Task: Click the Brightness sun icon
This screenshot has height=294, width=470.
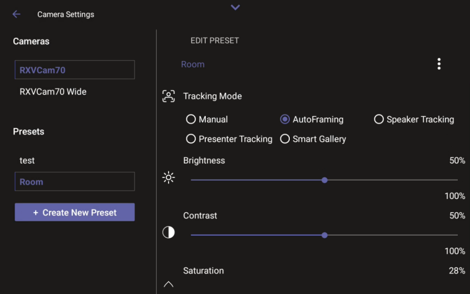Action: (x=169, y=178)
